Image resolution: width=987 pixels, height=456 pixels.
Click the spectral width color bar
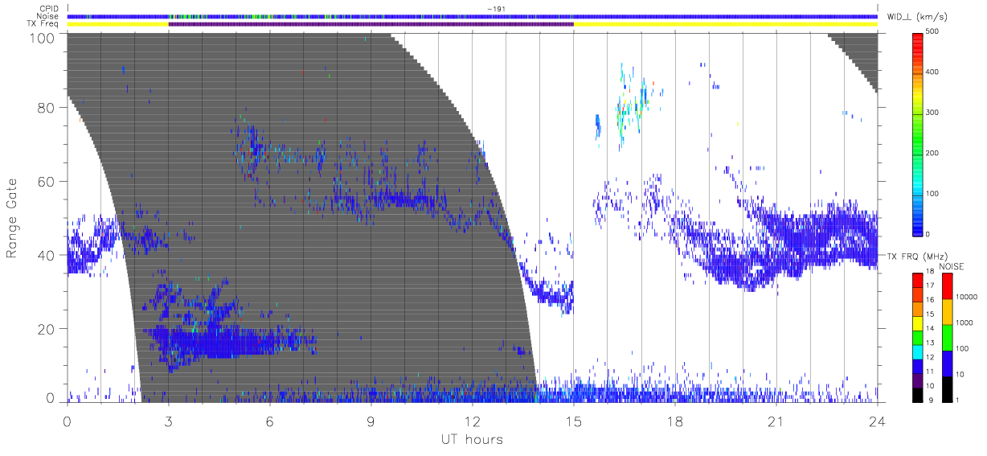[x=918, y=134]
